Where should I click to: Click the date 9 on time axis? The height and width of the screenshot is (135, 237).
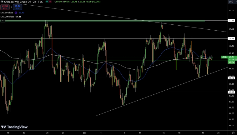click(124, 133)
